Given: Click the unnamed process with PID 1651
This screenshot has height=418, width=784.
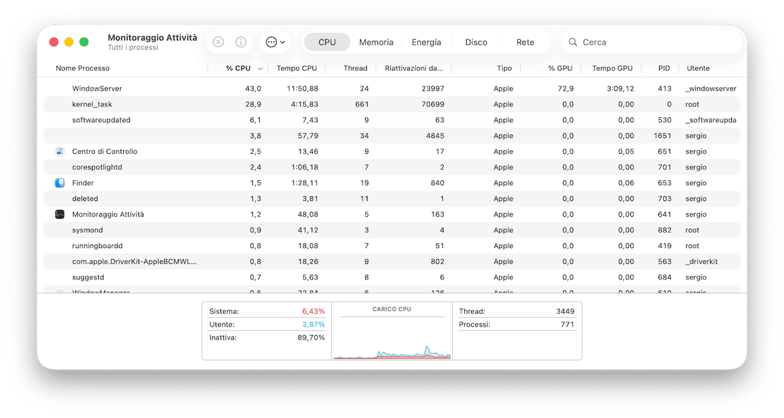Looking at the screenshot, I should coord(391,136).
